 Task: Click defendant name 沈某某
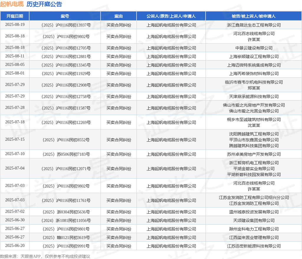coord(254,125)
